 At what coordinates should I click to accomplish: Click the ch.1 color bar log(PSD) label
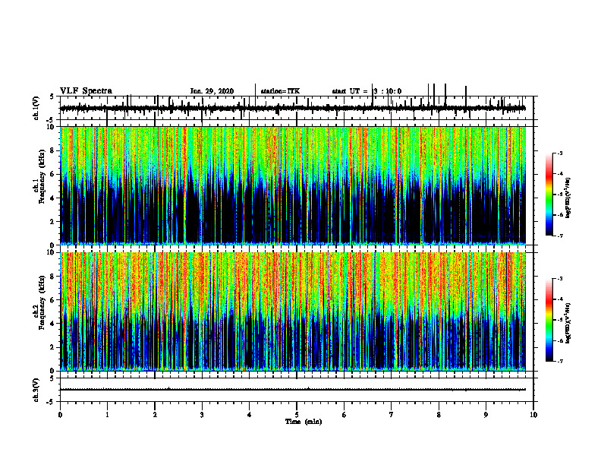pyautogui.click(x=568, y=198)
